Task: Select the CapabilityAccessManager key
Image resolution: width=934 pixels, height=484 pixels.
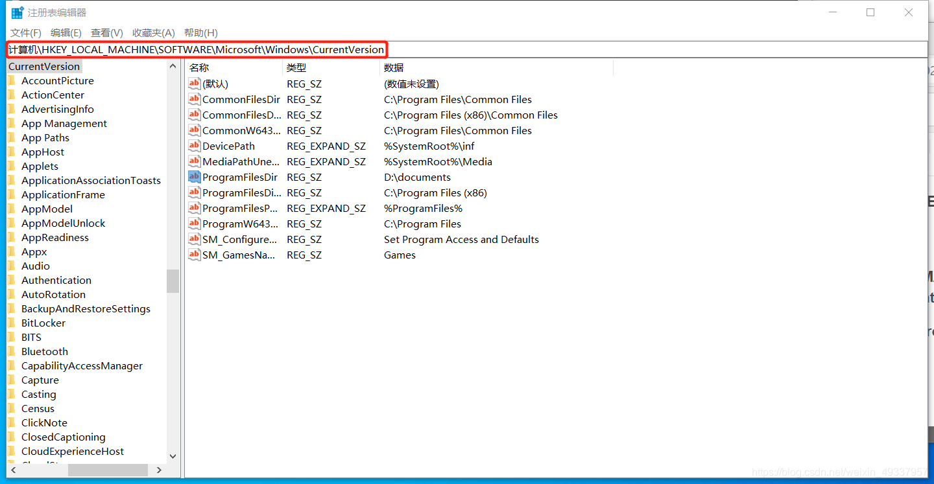Action: point(82,365)
